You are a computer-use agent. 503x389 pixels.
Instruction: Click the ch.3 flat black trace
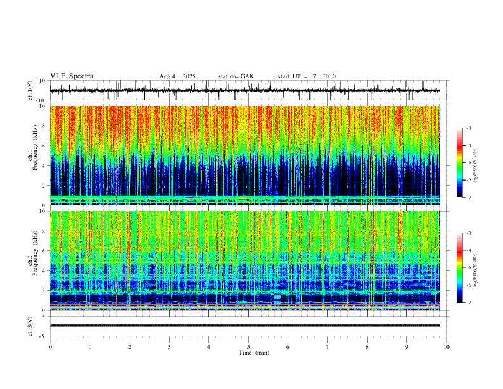tap(245, 325)
